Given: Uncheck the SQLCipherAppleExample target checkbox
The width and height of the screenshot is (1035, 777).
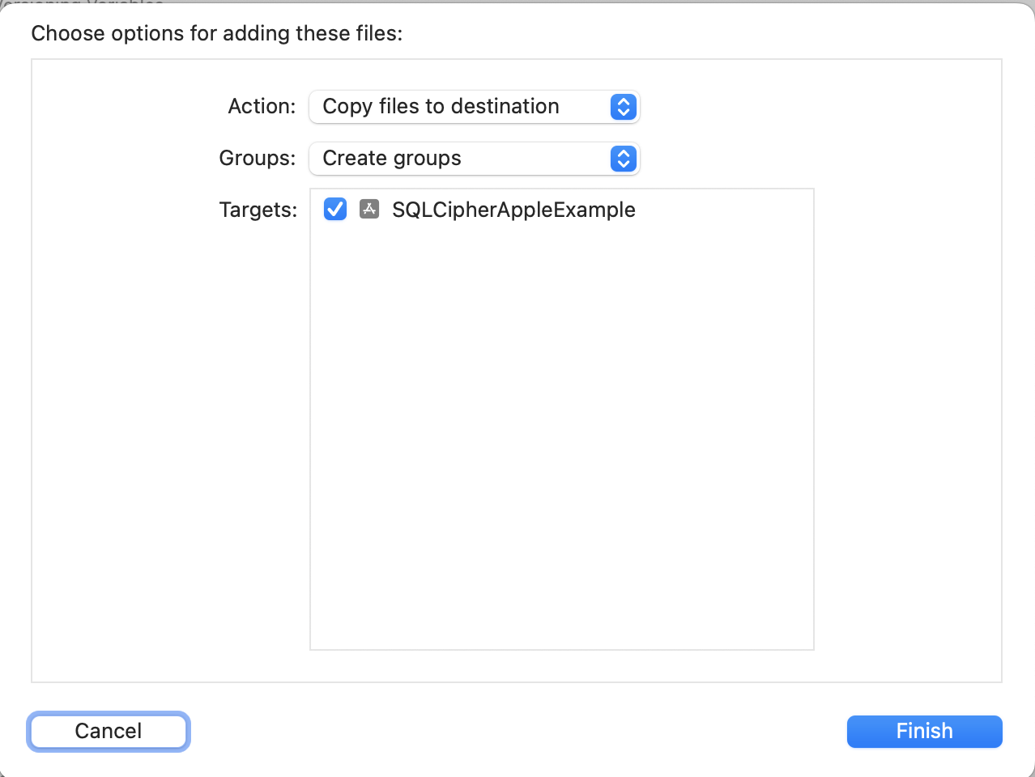Looking at the screenshot, I should pos(335,210).
